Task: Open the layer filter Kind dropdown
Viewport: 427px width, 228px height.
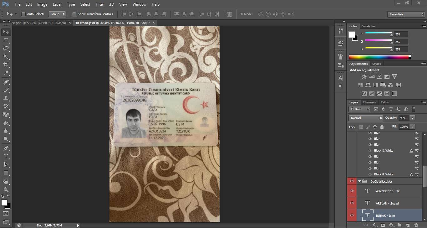Action: click(x=359, y=109)
